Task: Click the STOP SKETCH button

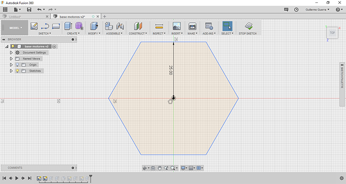Action: click(248, 28)
